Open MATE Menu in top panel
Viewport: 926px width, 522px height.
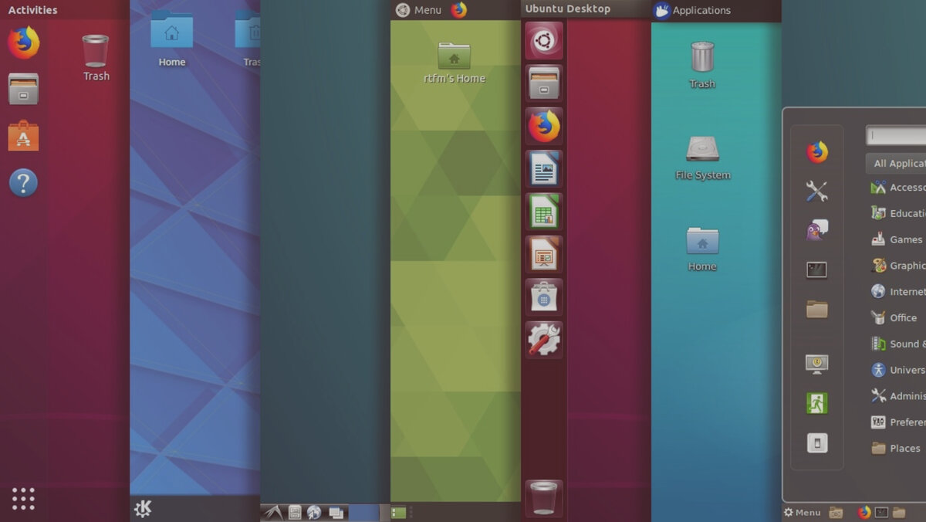418,10
